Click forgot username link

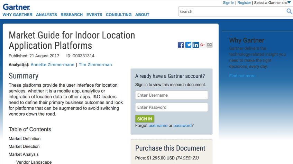(x=158, y=126)
